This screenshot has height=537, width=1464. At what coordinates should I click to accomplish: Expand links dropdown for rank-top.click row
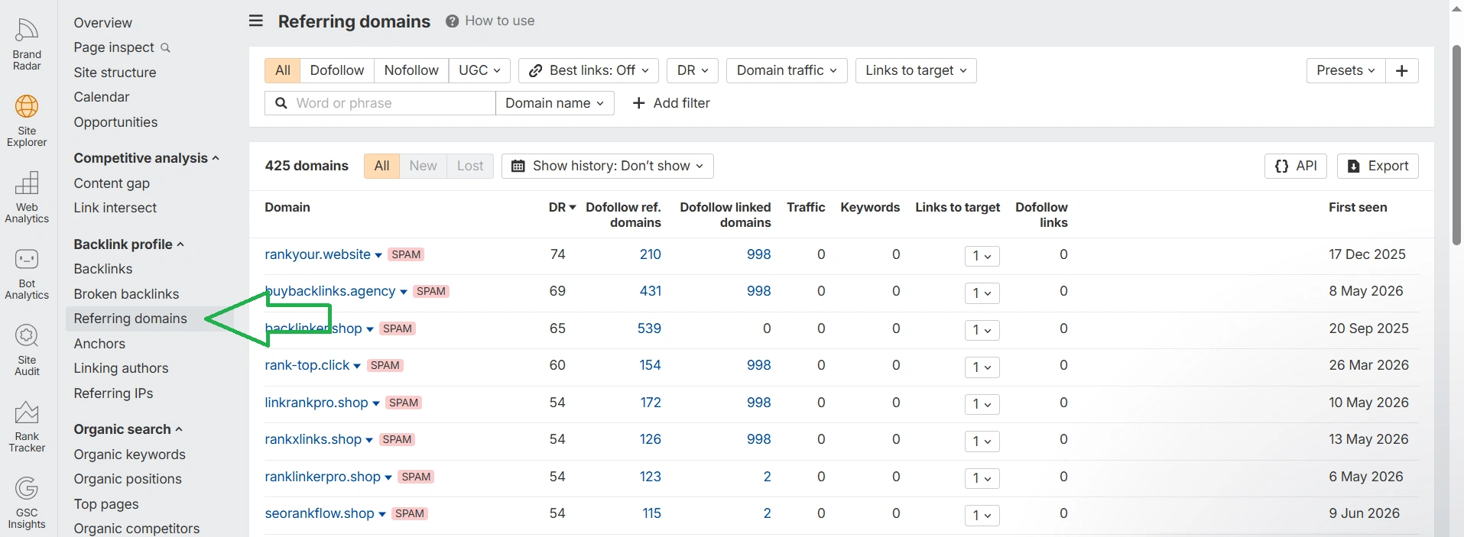tap(982, 367)
